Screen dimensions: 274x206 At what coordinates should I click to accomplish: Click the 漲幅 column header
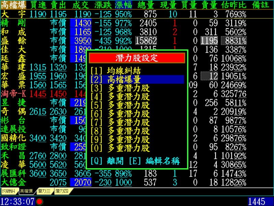pos(123,5)
